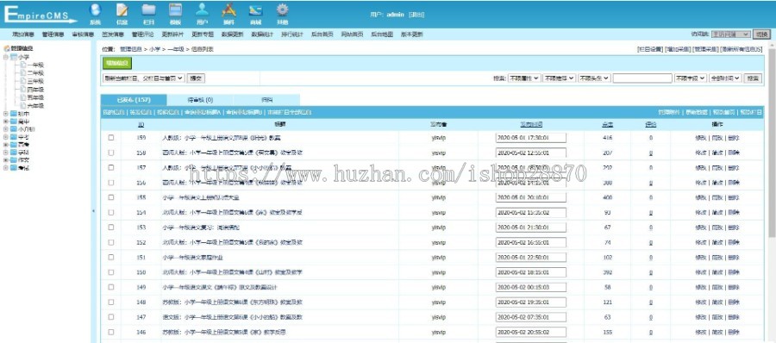Screen dimensions: 776x343
Task: Open the 不限属性 filter dropdown
Action: pyautogui.click(x=524, y=78)
